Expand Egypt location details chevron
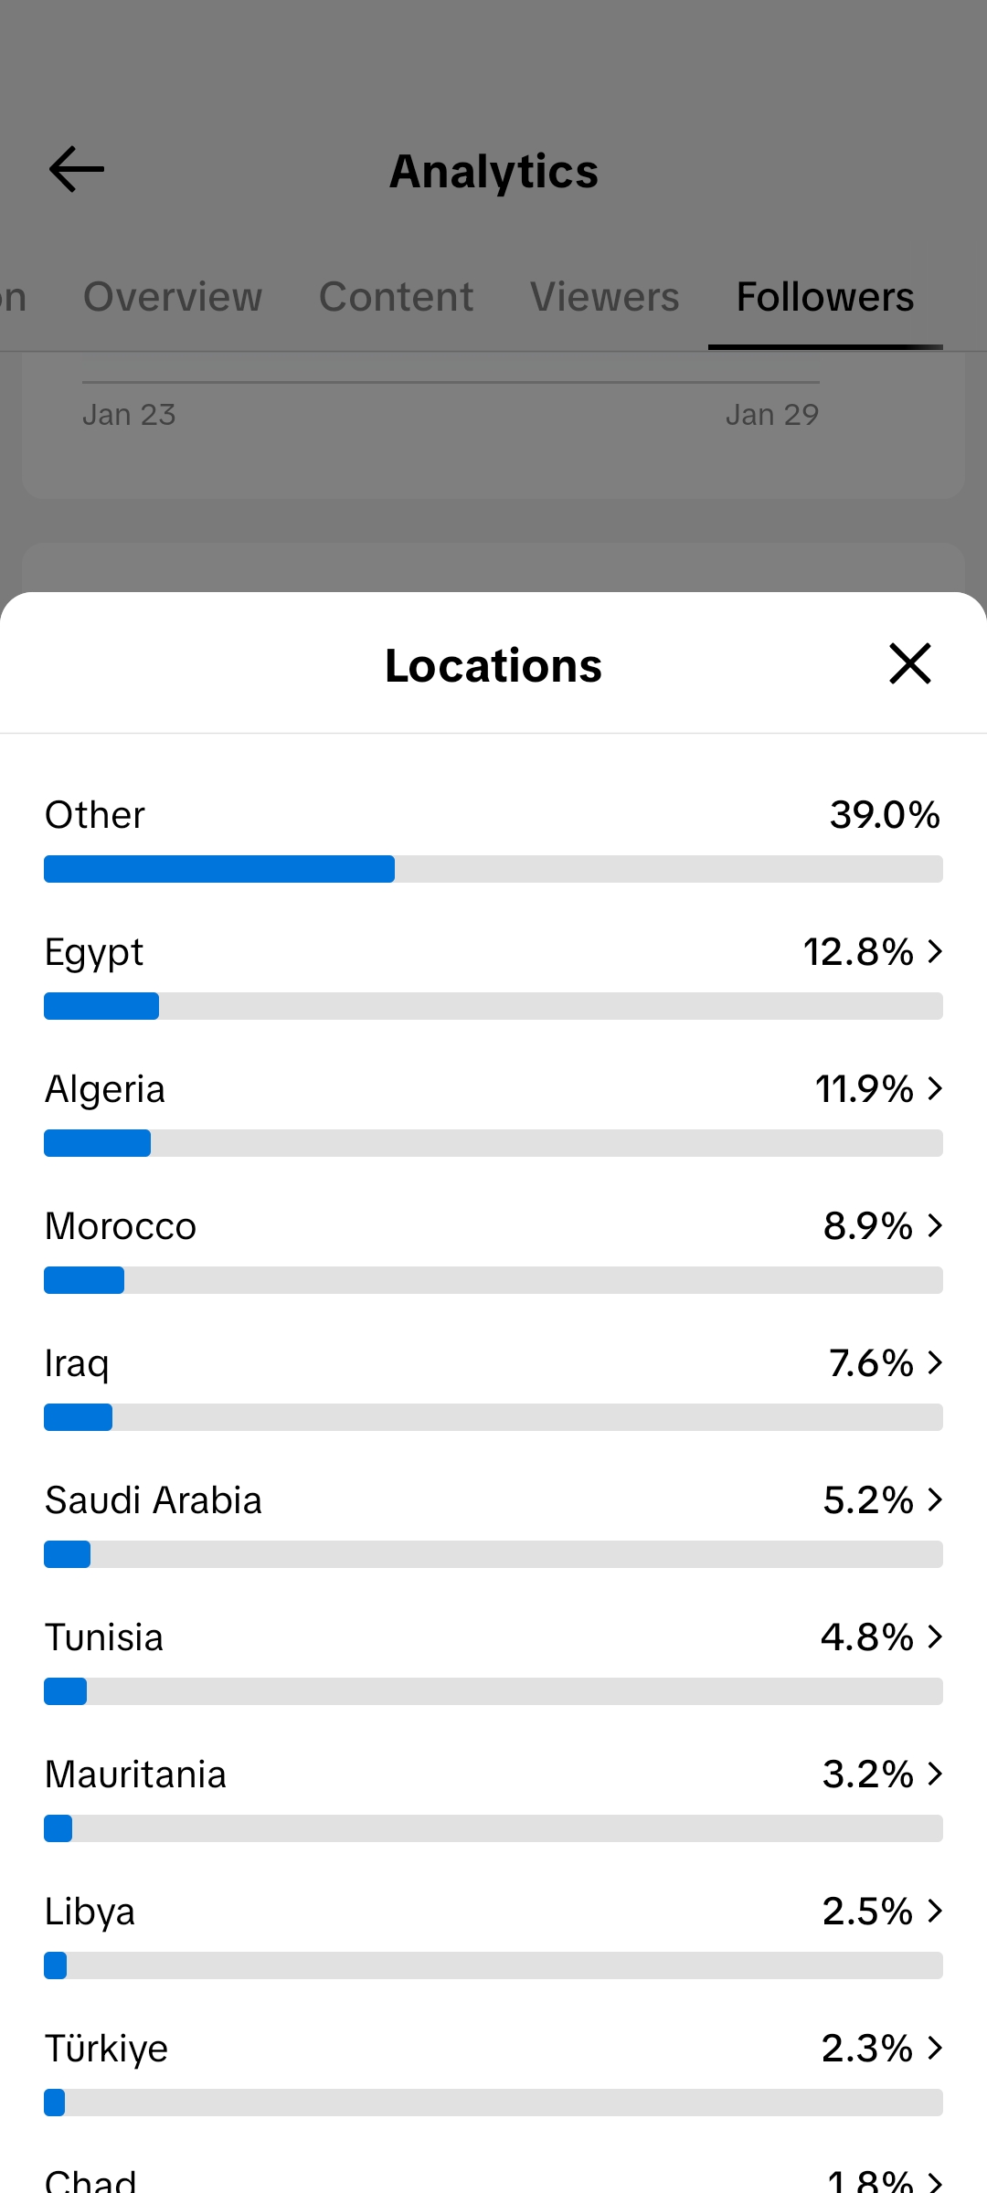Screen dimensions: 987x2193 coord(935,952)
